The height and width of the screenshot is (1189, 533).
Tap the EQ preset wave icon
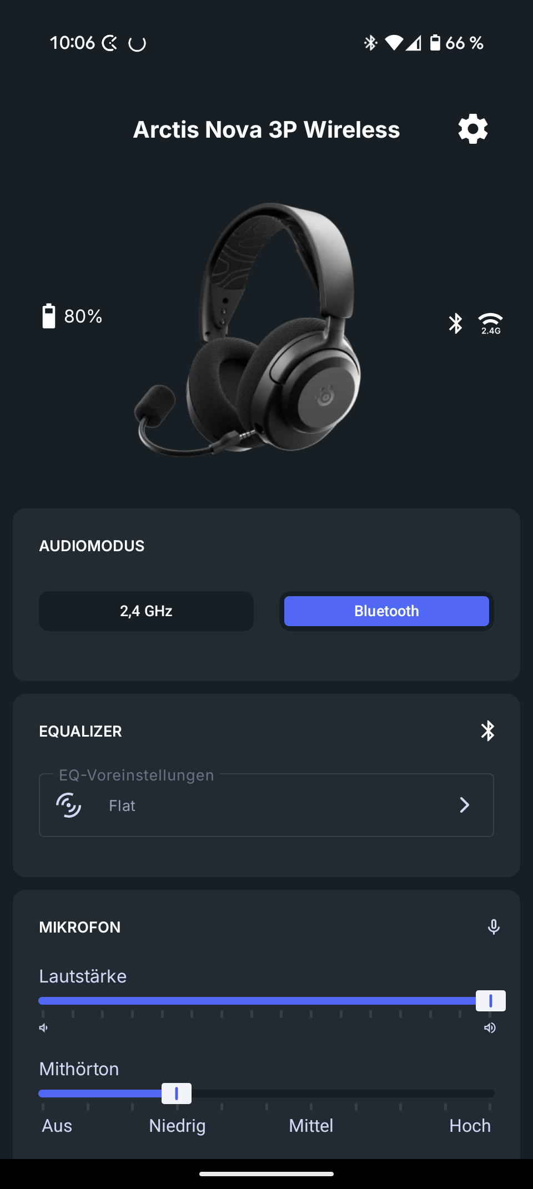click(x=69, y=805)
